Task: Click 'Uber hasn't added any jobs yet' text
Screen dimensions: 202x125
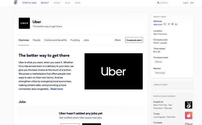Action: pyautogui.click(x=81, y=113)
